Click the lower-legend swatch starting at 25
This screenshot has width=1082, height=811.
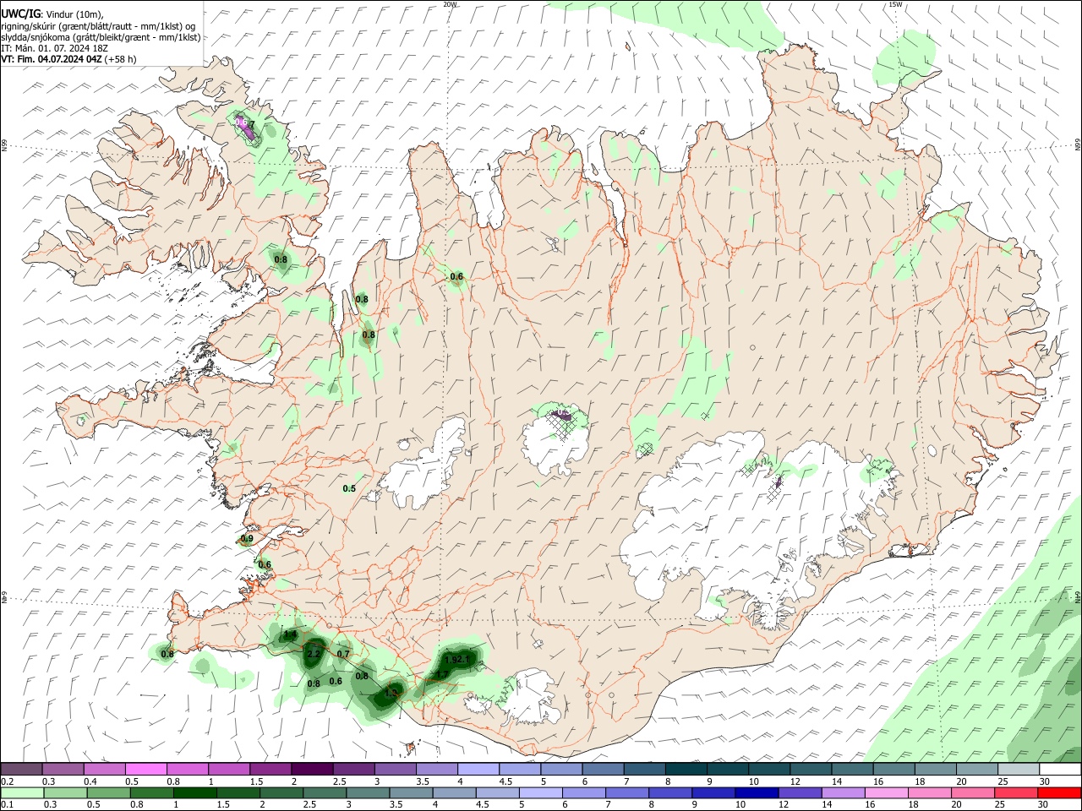pos(1017,792)
